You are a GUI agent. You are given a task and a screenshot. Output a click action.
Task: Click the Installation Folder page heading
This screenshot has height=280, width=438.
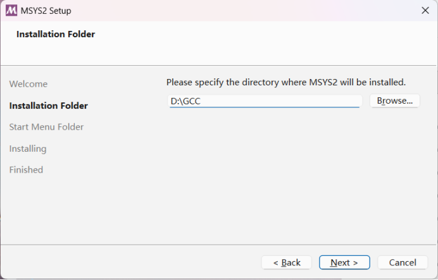pyautogui.click(x=56, y=34)
